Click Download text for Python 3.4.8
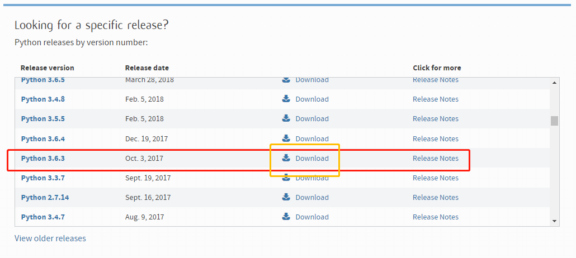Viewport: 576px width, 258px height. [x=312, y=99]
